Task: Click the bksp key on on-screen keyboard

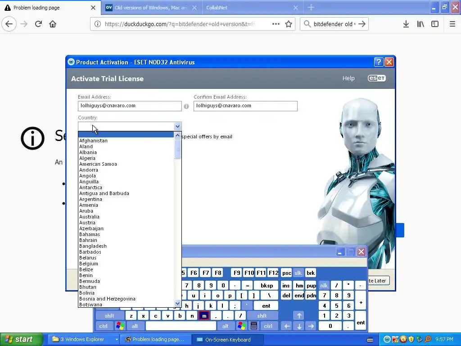Action: [x=267, y=285]
